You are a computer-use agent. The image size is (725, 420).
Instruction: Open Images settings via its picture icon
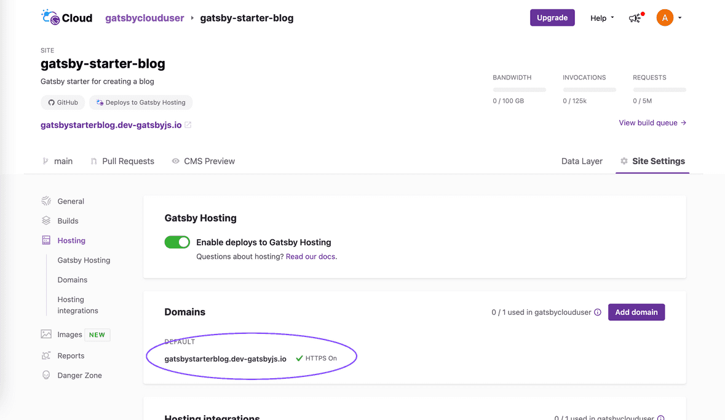click(47, 334)
